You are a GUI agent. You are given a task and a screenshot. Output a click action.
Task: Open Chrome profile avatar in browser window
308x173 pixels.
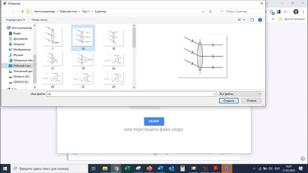point(296,12)
